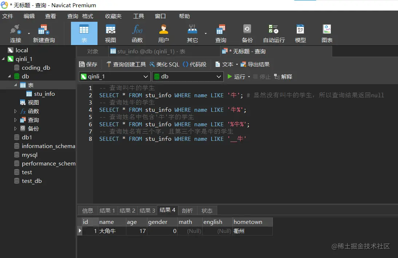The height and width of the screenshot is (258, 398).
Task: Open the Edit (编辑) menu
Action: coord(29,16)
